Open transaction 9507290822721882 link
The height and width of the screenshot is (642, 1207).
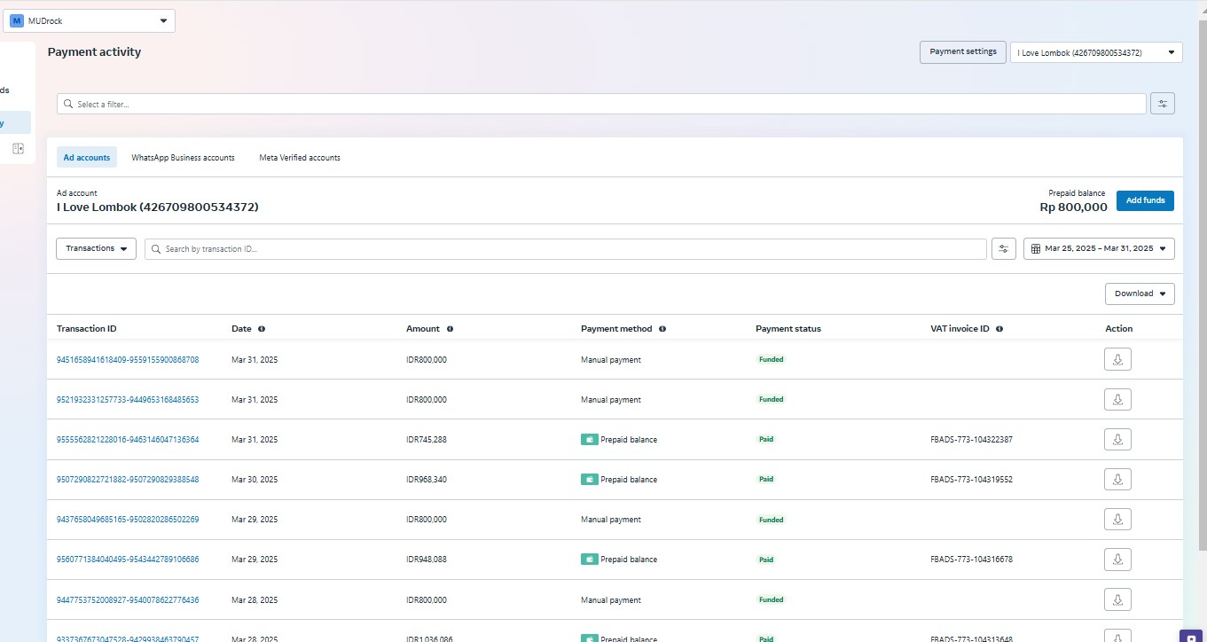pos(128,480)
